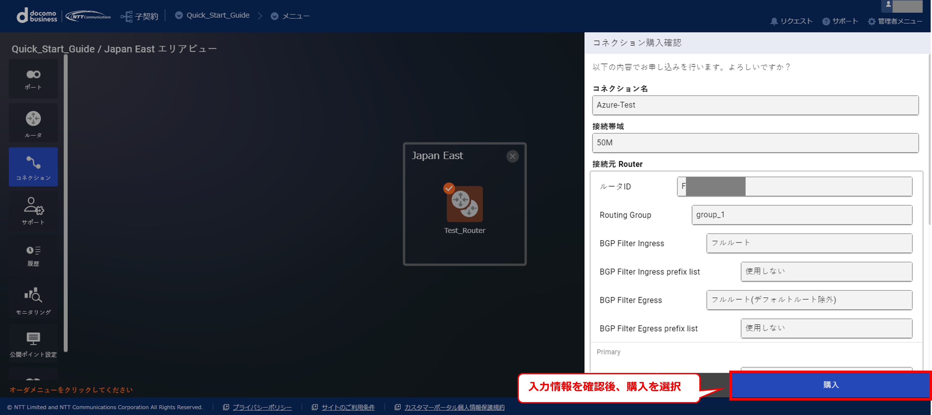932x415 pixels.
Task: Open the リクエスト notifications menu
Action: coord(791,21)
